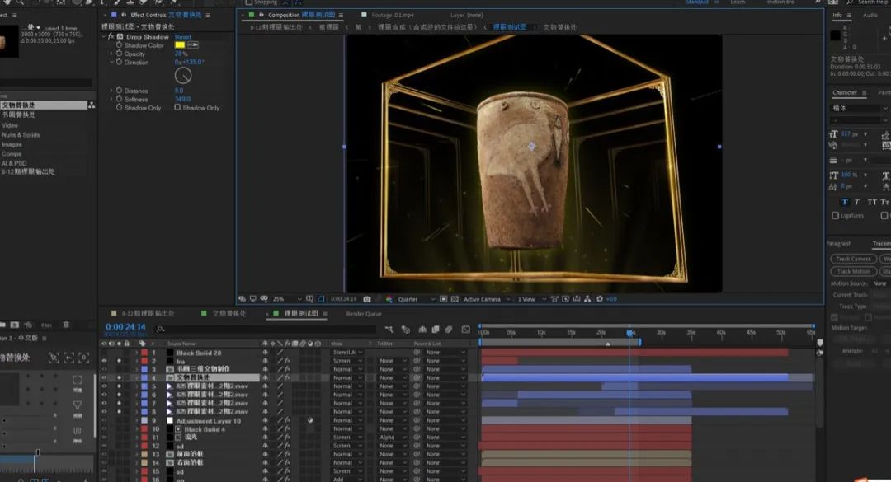Toggle the Ligatures checkbox

836,216
